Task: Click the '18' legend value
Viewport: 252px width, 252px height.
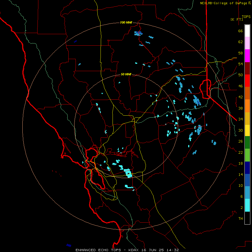Action: pyautogui.click(x=241, y=164)
